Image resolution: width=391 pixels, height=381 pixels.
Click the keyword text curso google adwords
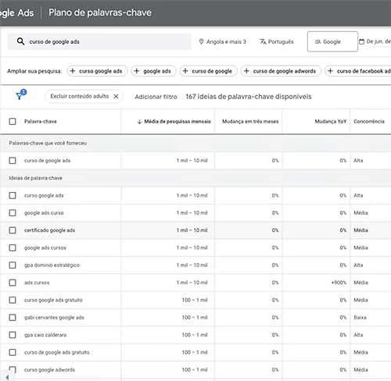coord(49,370)
